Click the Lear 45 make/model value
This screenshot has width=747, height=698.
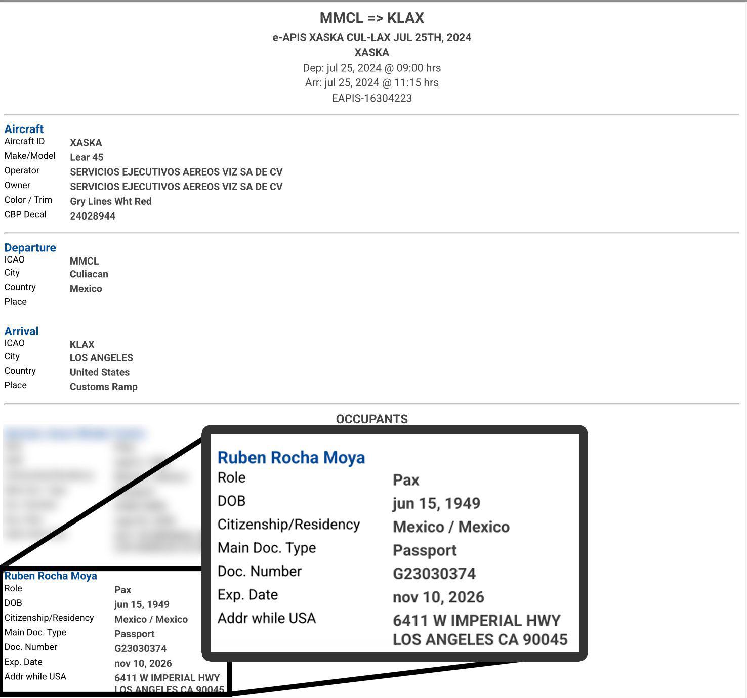(87, 157)
